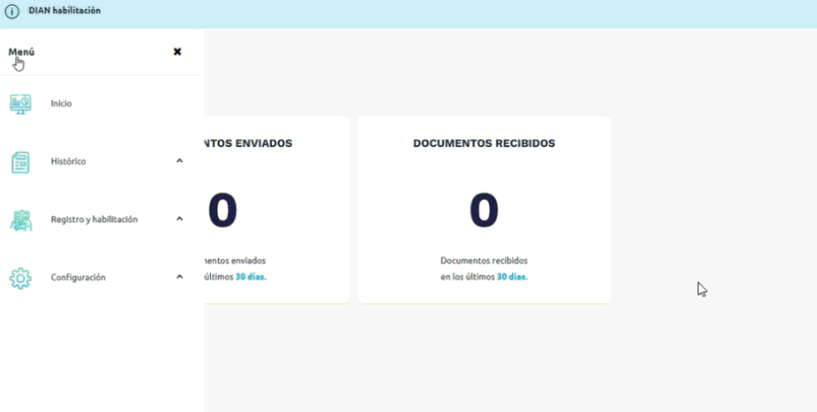Close the side menu with the X
The image size is (817, 412).
pos(177,52)
